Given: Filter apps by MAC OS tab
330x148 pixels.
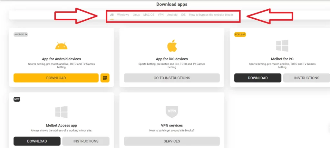Looking at the screenshot, I should [x=149, y=15].
